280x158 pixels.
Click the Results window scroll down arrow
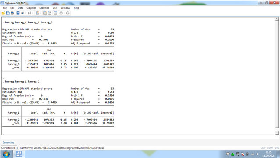[277, 133]
